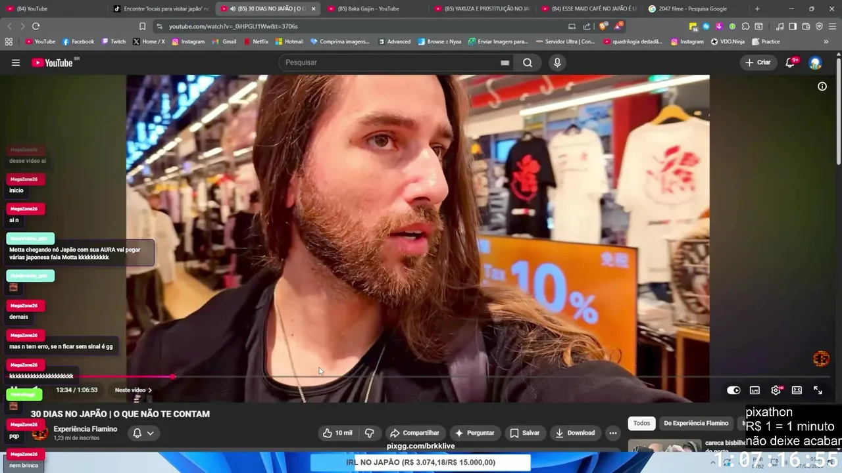Image resolution: width=842 pixels, height=473 pixels.
Task: Switch to 'Encontre locais para visitar japão' tab
Action: coord(161,9)
